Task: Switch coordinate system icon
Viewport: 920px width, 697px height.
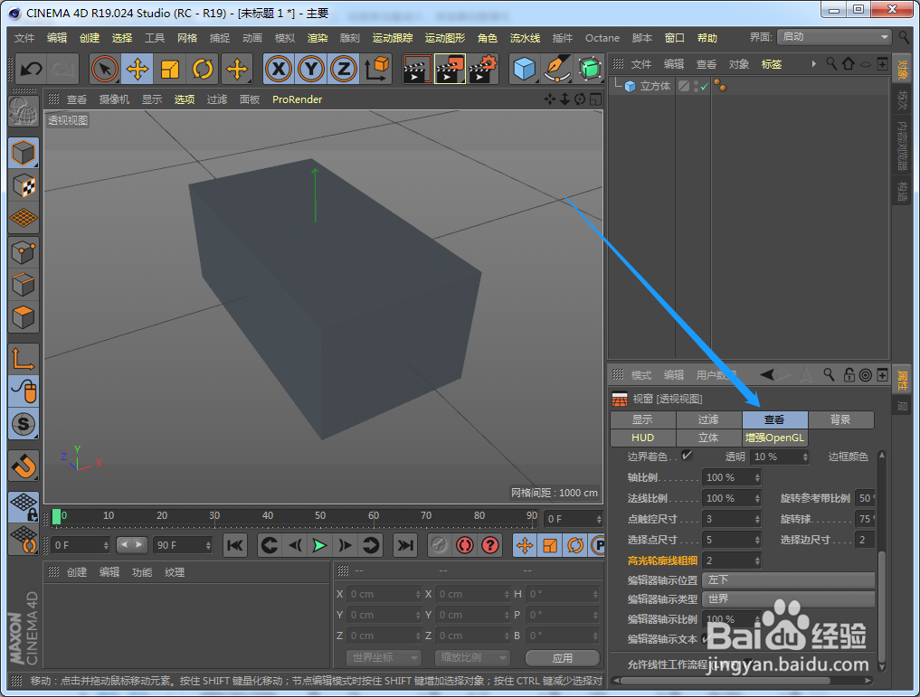Action: coord(376,70)
